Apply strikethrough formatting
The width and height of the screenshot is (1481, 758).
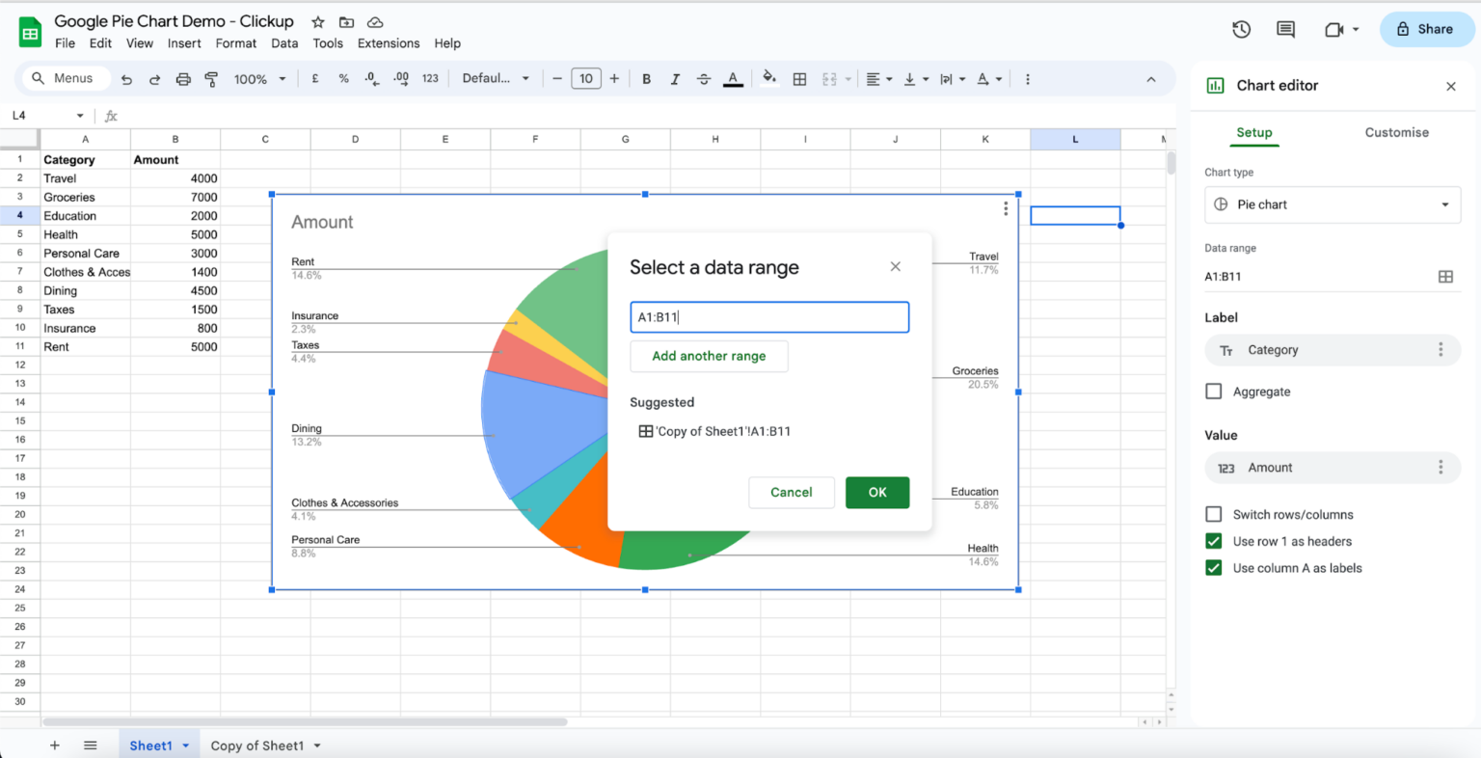[704, 78]
